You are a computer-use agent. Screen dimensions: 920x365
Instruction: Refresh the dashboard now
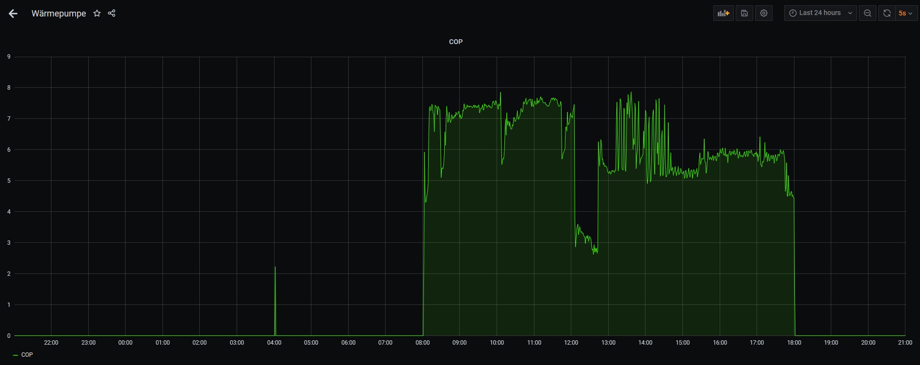pyautogui.click(x=887, y=13)
